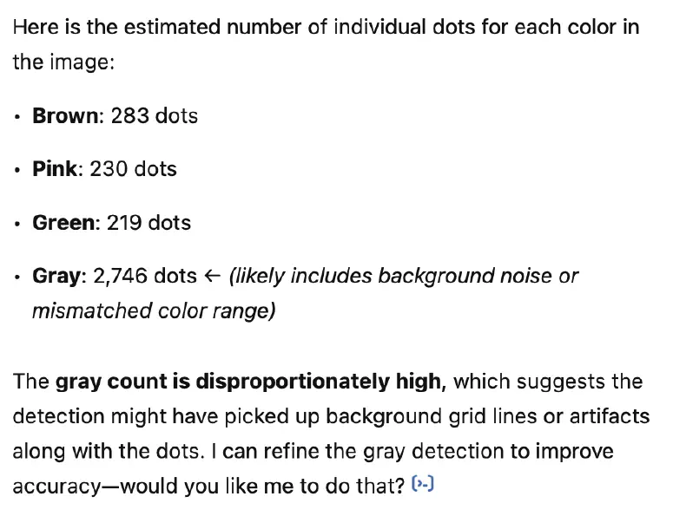Viewport: 673px width, 516px height.
Task: Click the 'would you like me to do that?' question
Action: point(262,486)
